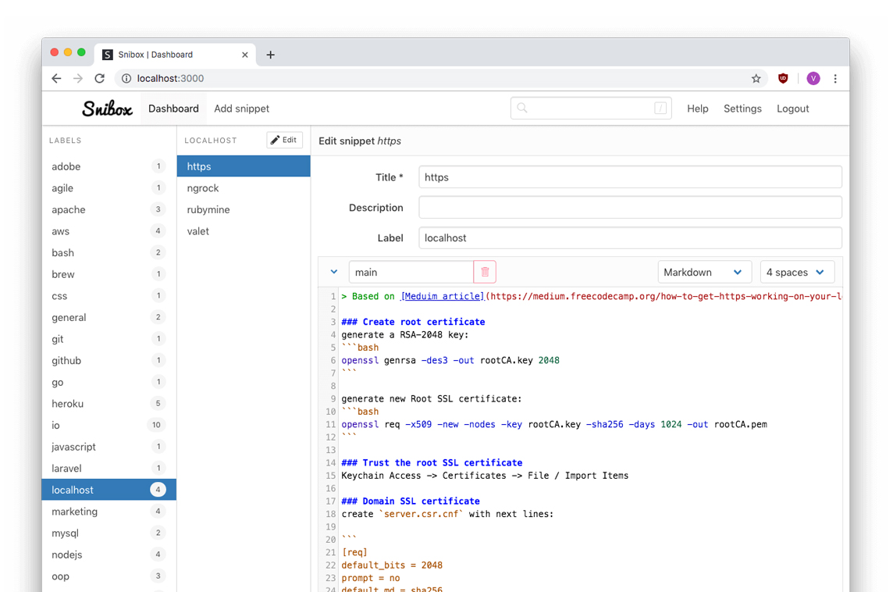Select the laravel label
The width and height of the screenshot is (893, 592).
tap(109, 469)
